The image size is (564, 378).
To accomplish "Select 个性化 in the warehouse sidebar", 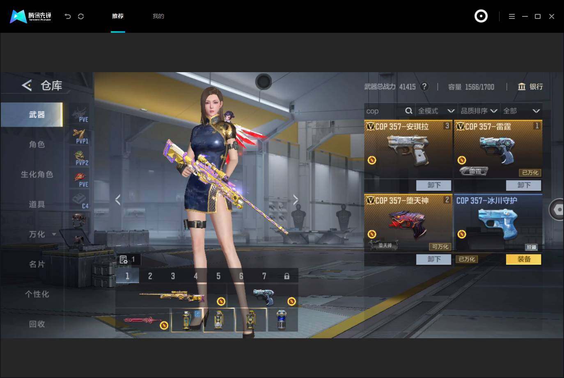I will pos(37,294).
